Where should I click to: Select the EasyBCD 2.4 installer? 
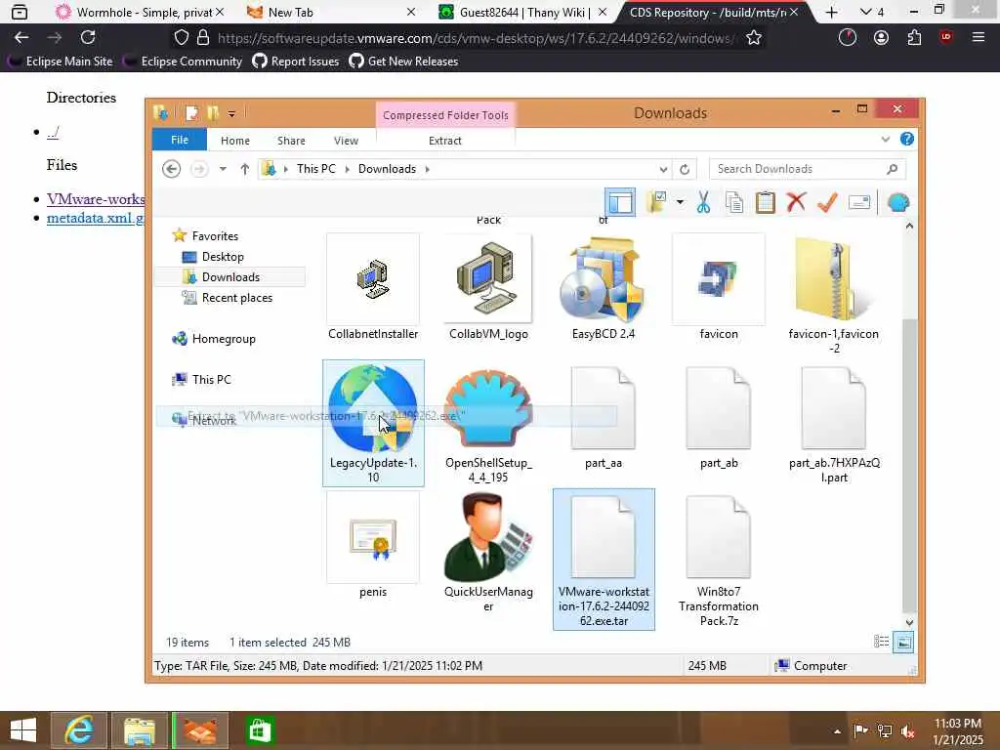(x=604, y=288)
